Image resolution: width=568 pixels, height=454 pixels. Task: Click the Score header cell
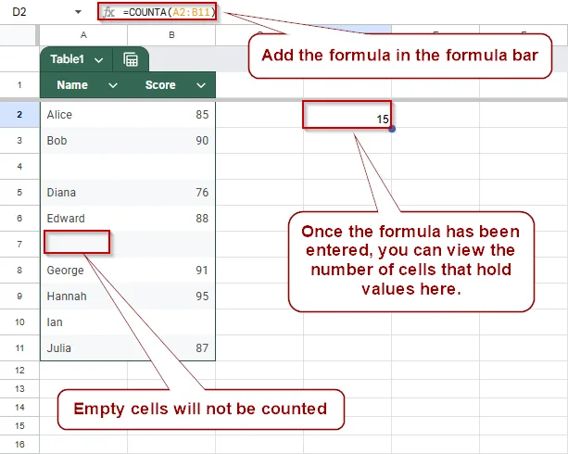click(x=171, y=85)
